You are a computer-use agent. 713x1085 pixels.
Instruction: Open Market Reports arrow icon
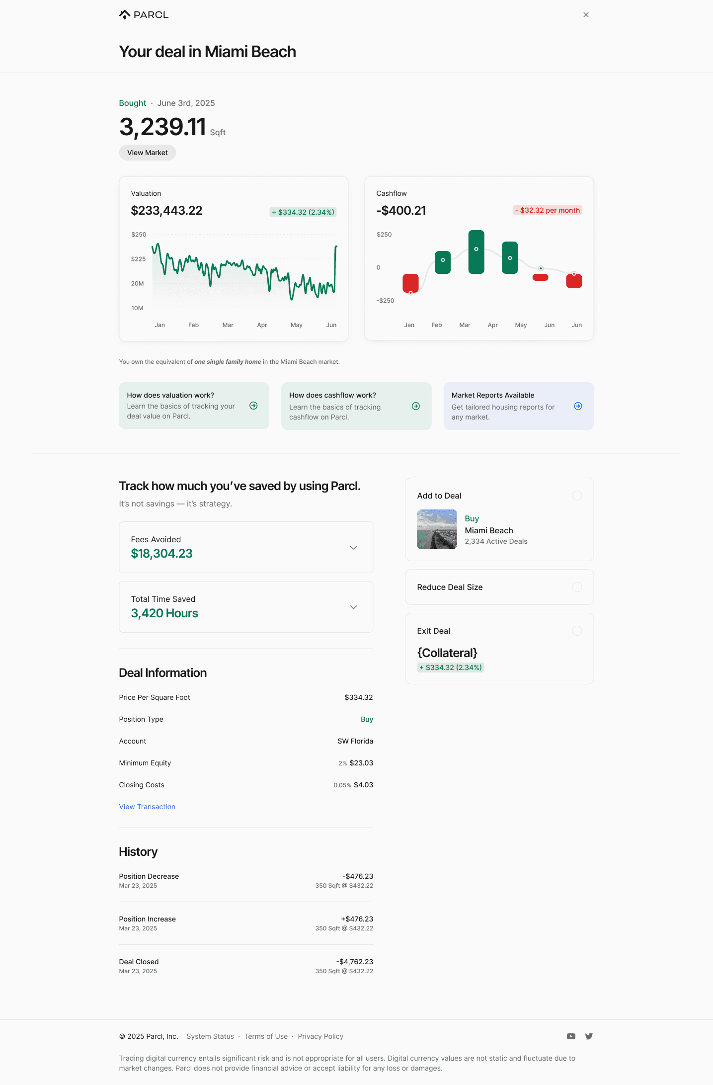pos(578,406)
